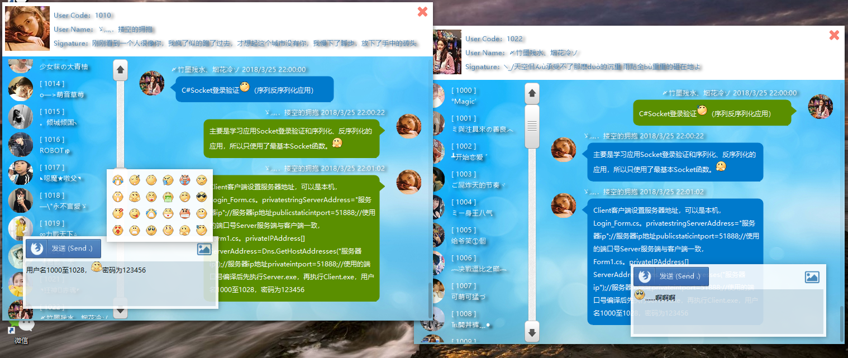Image resolution: width=848 pixels, height=358 pixels.
Task: Click the right window's chat history vertical scrollbar
Action: point(841,323)
